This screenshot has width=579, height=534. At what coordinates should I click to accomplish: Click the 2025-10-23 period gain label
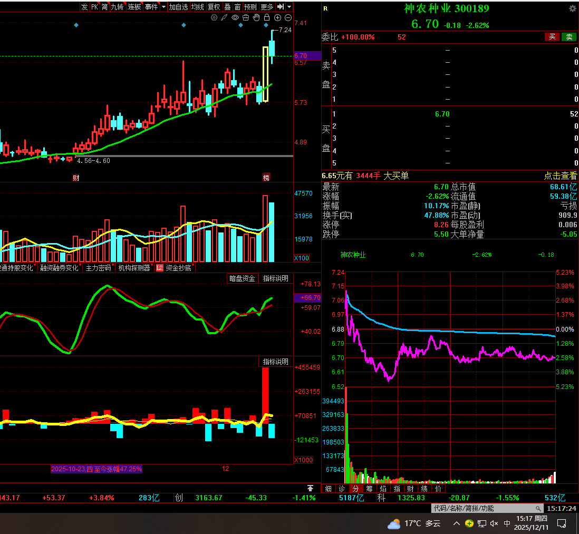pyautogui.click(x=96, y=469)
